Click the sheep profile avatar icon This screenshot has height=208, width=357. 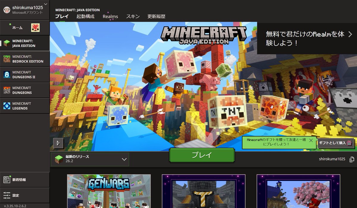(7, 10)
